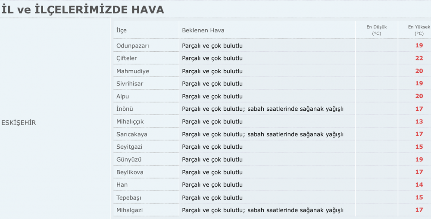Open the Mahmudiye district entry
This screenshot has height=219, width=431.
[x=132, y=71]
